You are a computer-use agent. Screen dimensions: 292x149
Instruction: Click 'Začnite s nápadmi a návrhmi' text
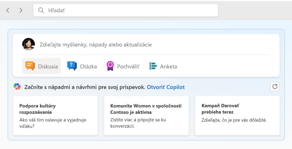point(85,87)
